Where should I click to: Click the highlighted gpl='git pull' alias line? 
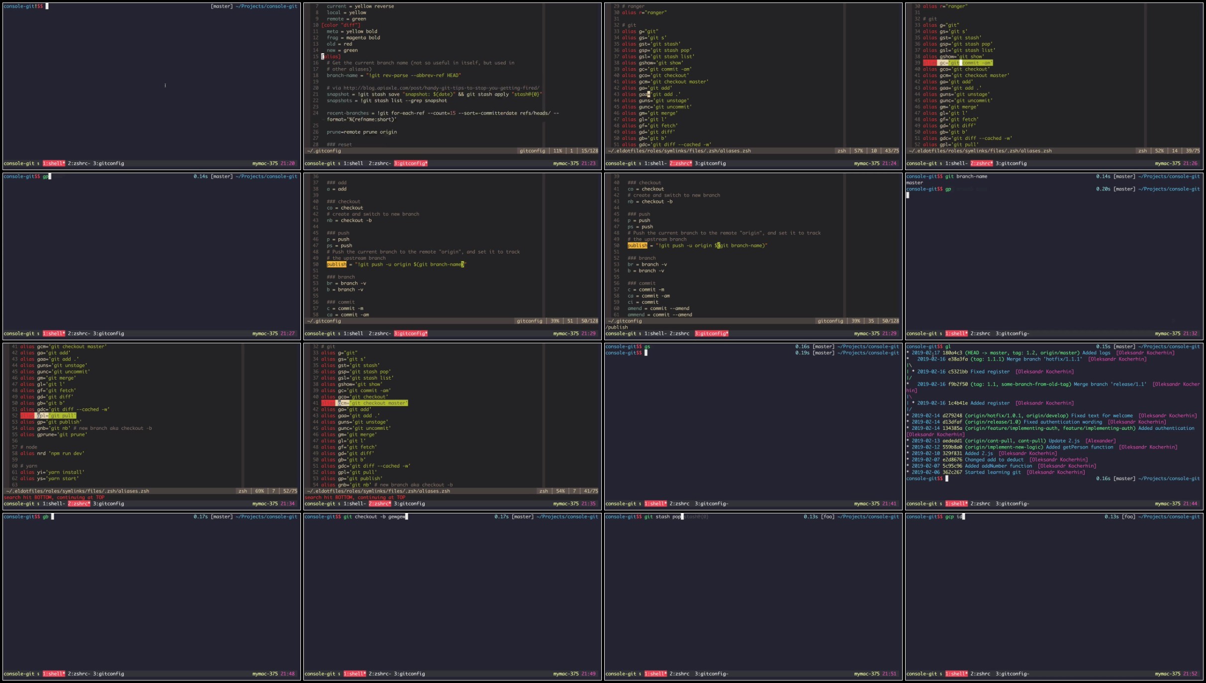coord(56,415)
